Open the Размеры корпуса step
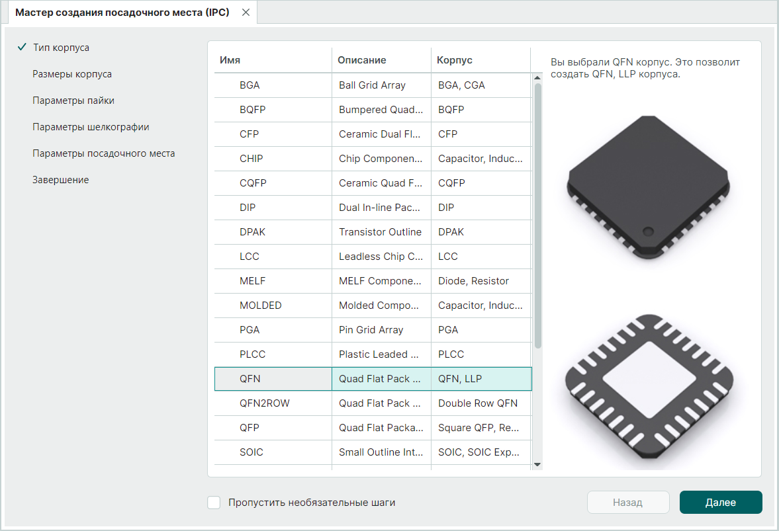The height and width of the screenshot is (531, 779). point(72,74)
